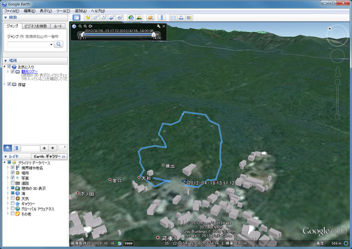Click the time slider end handle

154,34
